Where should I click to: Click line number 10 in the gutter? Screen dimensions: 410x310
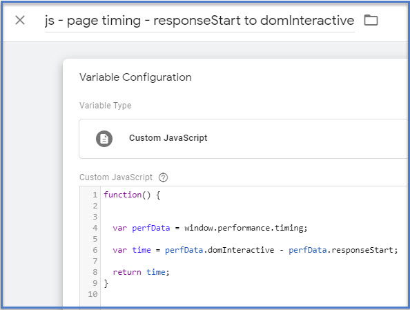(x=92, y=294)
